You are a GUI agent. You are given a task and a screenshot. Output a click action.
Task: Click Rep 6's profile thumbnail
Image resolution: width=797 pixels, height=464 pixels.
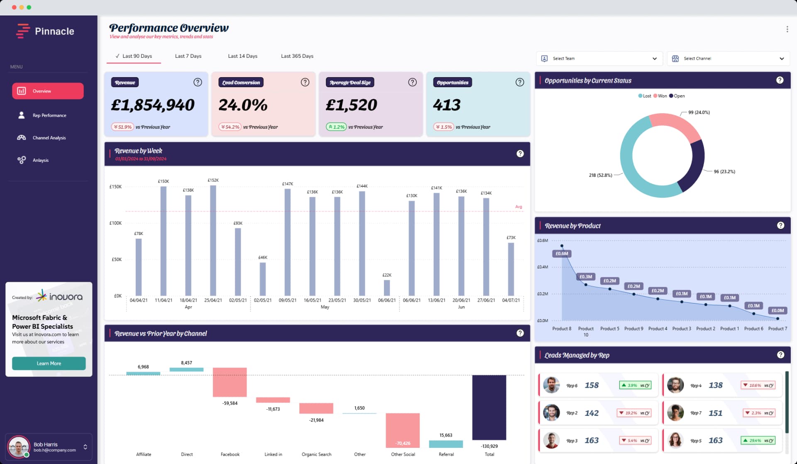point(552,385)
